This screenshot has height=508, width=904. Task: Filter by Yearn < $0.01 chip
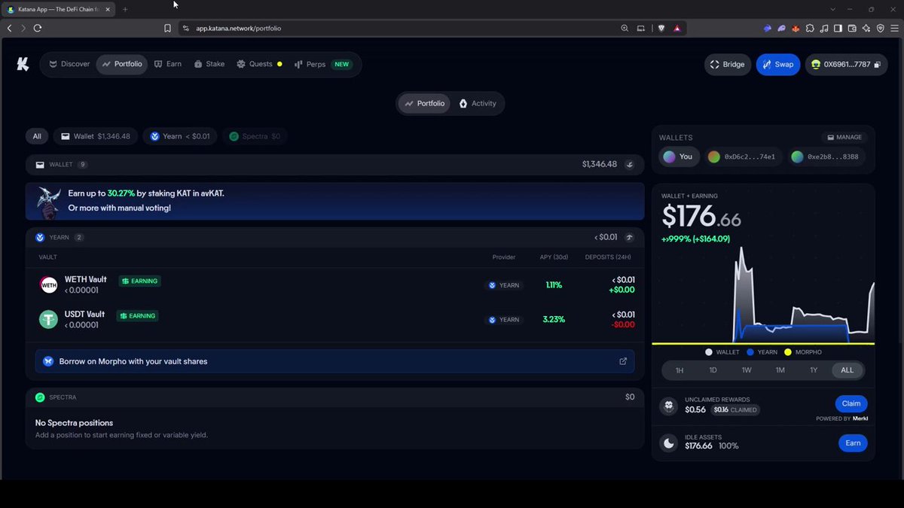coord(180,136)
